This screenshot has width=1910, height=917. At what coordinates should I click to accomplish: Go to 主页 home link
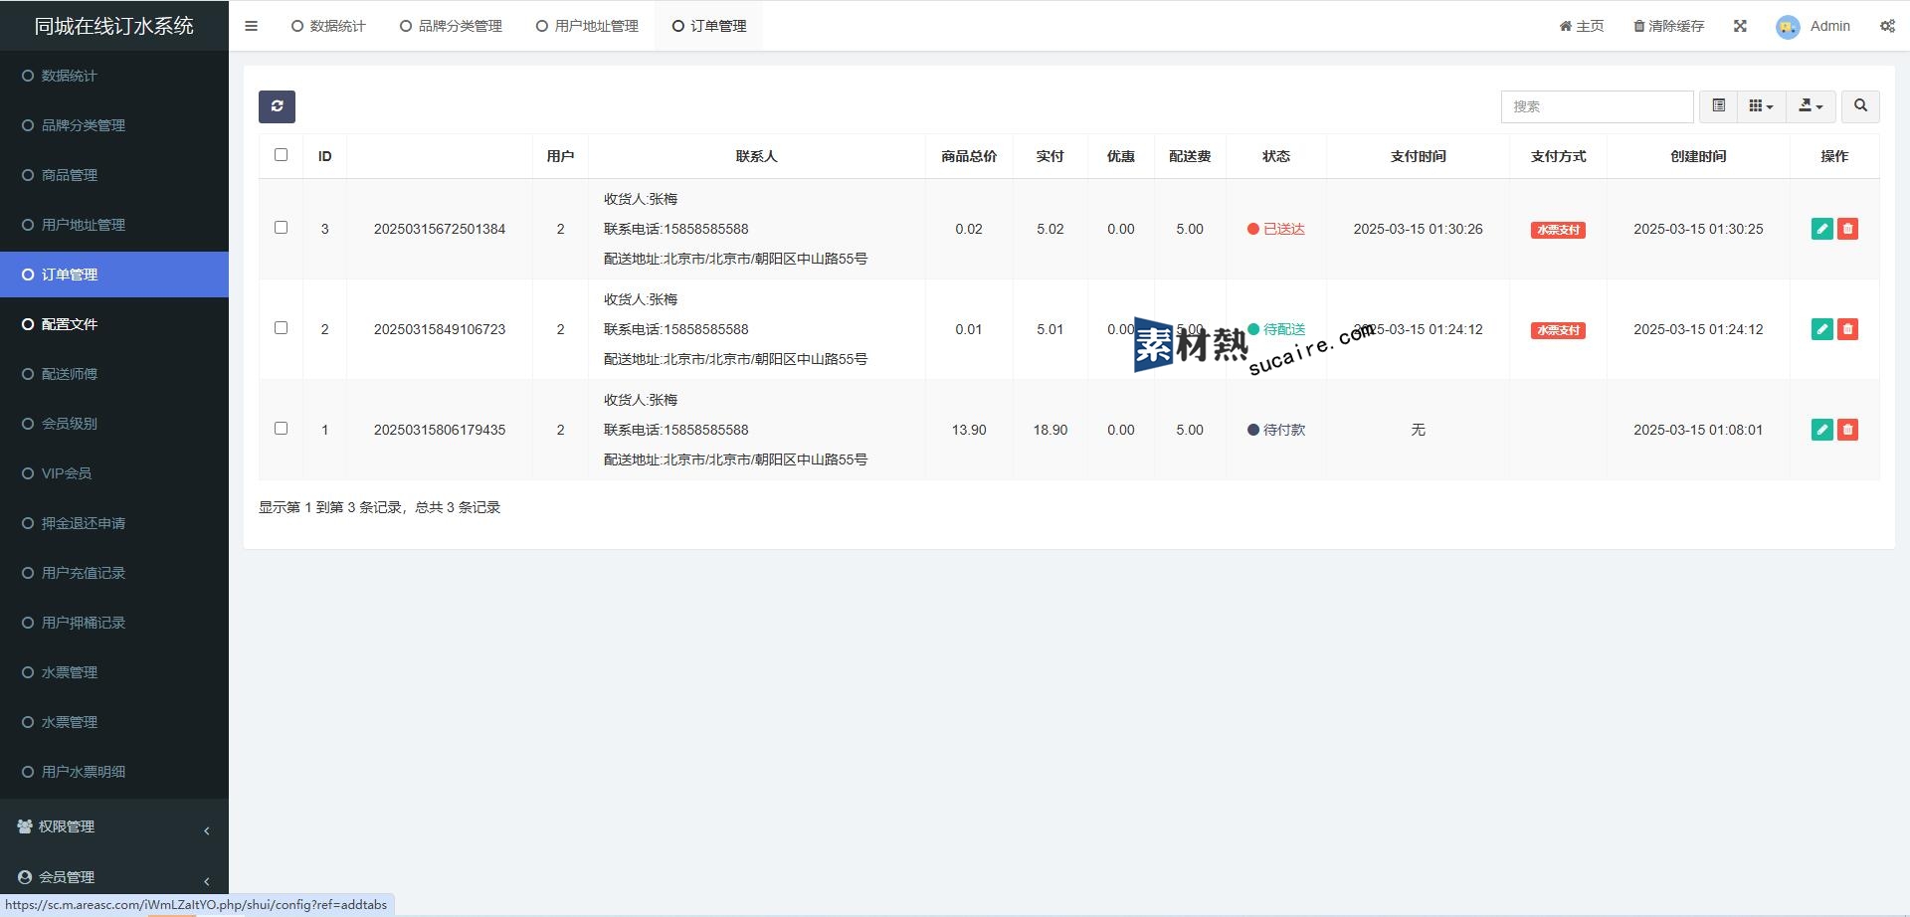[x=1582, y=26]
